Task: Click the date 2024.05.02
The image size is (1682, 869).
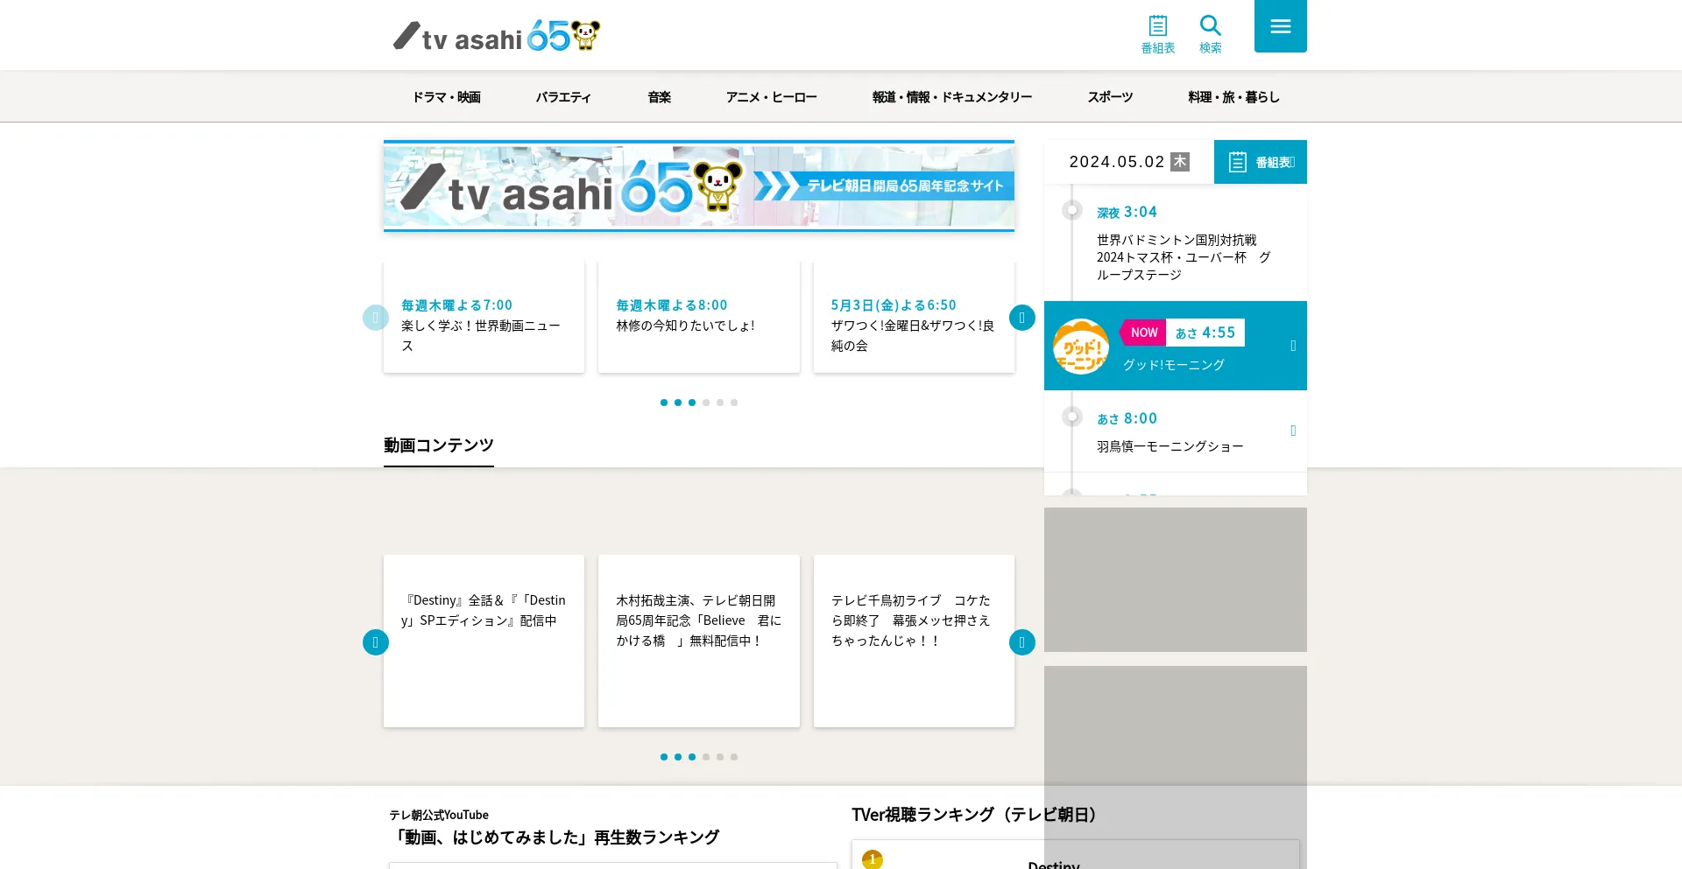Action: click(1117, 162)
